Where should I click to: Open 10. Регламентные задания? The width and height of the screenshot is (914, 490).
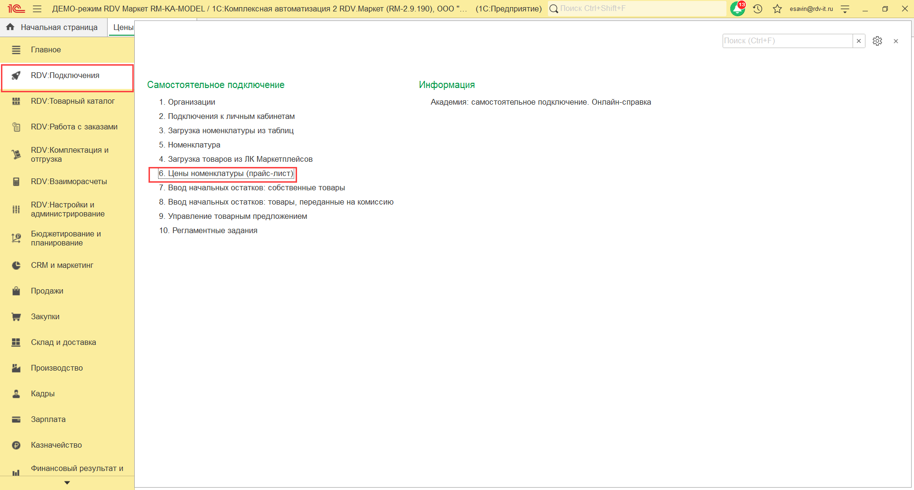[x=209, y=230]
